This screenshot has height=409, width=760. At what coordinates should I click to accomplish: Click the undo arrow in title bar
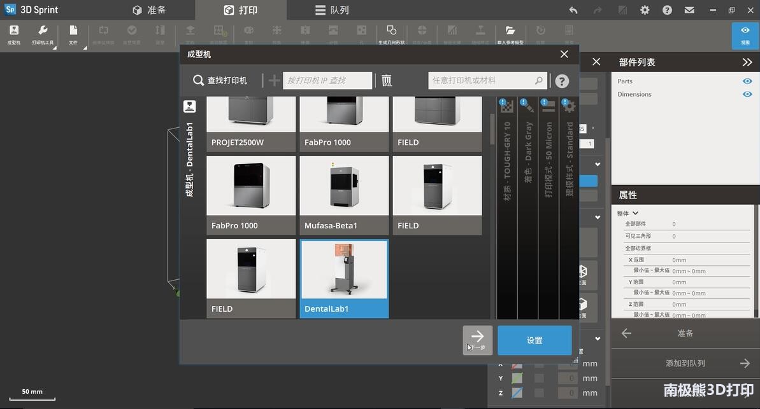click(573, 10)
